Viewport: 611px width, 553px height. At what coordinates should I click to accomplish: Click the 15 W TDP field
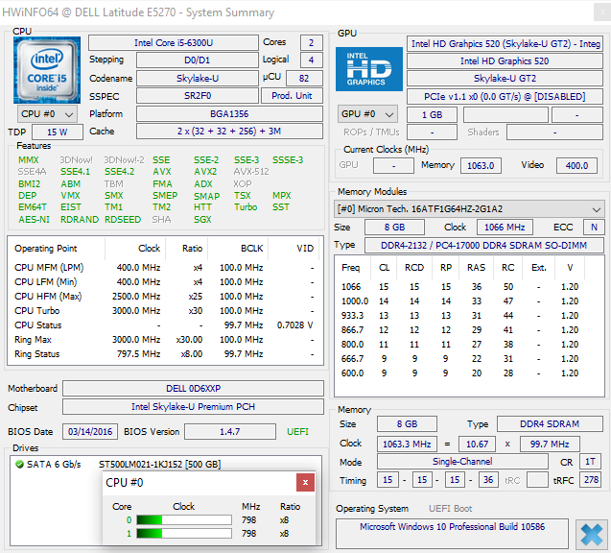tap(58, 132)
